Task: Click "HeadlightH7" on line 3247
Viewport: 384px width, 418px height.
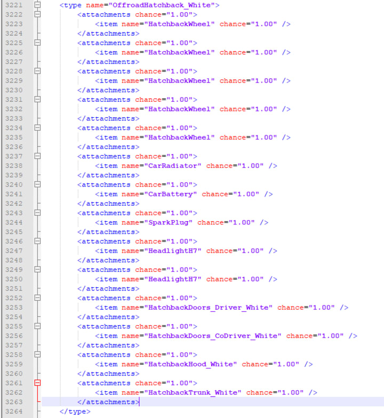Action: click(x=173, y=251)
